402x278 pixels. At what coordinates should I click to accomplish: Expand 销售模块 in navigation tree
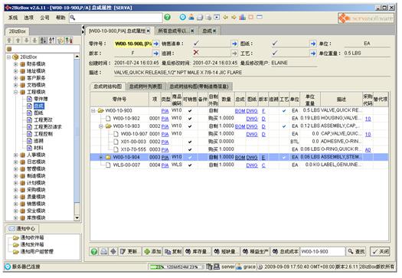[15, 204]
